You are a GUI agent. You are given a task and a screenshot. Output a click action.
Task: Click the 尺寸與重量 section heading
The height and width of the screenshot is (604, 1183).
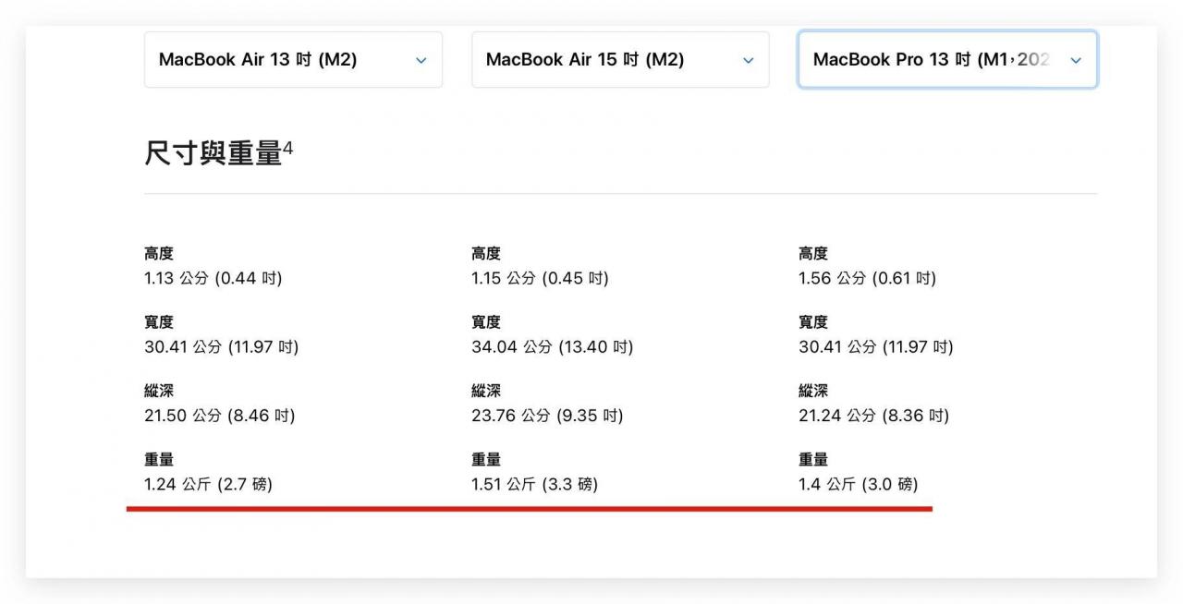[x=213, y=153]
